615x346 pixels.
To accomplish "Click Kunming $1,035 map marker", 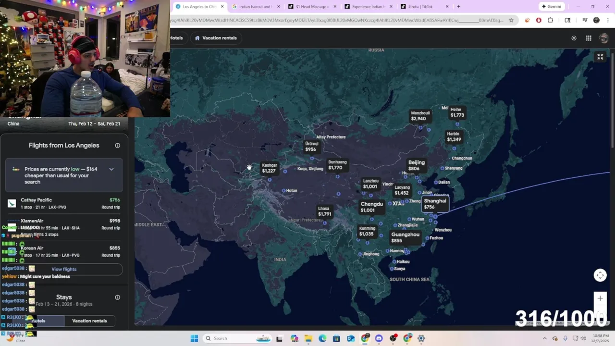I will [367, 231].
